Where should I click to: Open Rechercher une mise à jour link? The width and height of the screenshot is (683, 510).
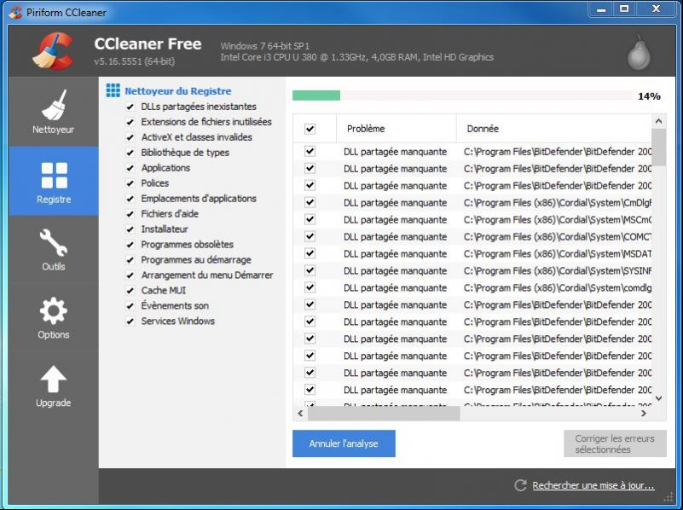point(593,485)
